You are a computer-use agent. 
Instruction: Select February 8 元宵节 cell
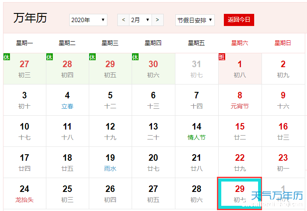pos(240,100)
